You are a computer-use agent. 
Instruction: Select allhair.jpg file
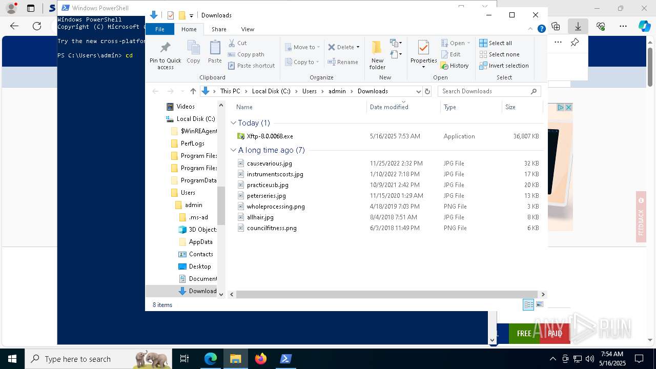260,217
